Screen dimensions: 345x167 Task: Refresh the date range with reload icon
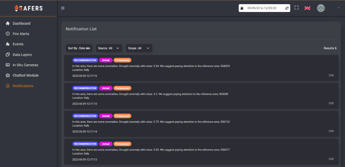point(287,8)
